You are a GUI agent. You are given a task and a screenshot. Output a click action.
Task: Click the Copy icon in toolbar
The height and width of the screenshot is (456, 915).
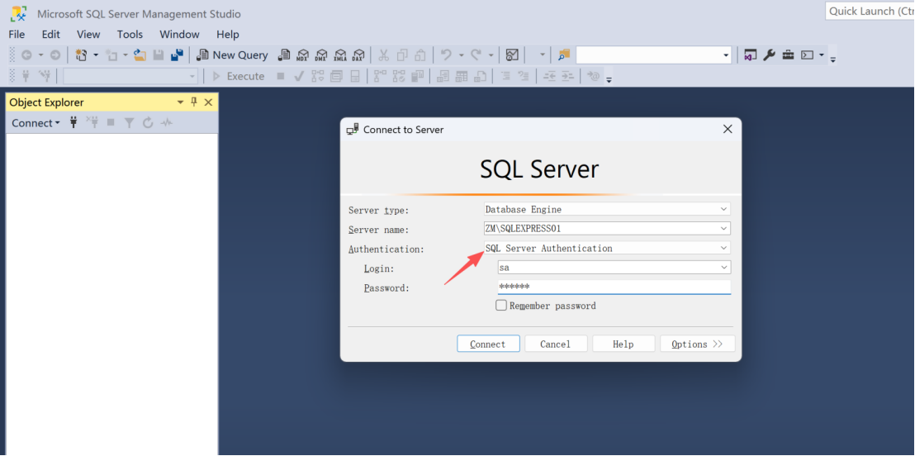click(x=402, y=55)
